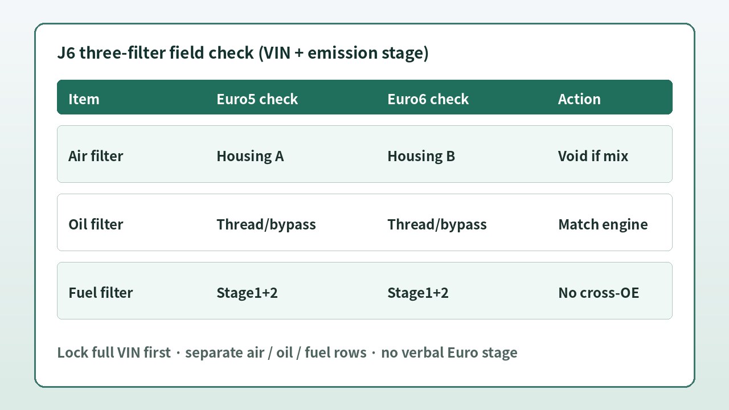The height and width of the screenshot is (410, 729).
Task: Click the Housing A cell
Action: pos(250,156)
